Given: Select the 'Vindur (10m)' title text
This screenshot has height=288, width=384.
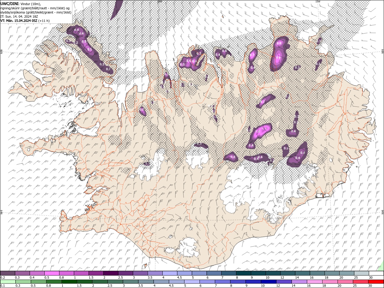Looking at the screenshot, I should (x=30, y=3).
